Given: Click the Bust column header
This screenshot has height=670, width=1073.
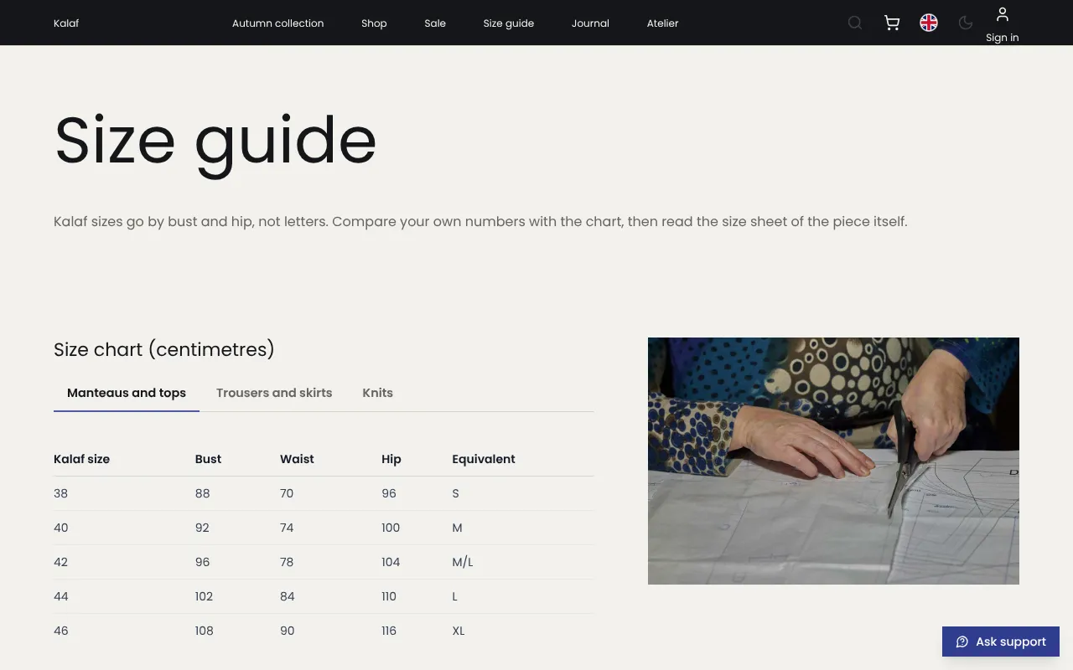Looking at the screenshot, I should pyautogui.click(x=208, y=459).
